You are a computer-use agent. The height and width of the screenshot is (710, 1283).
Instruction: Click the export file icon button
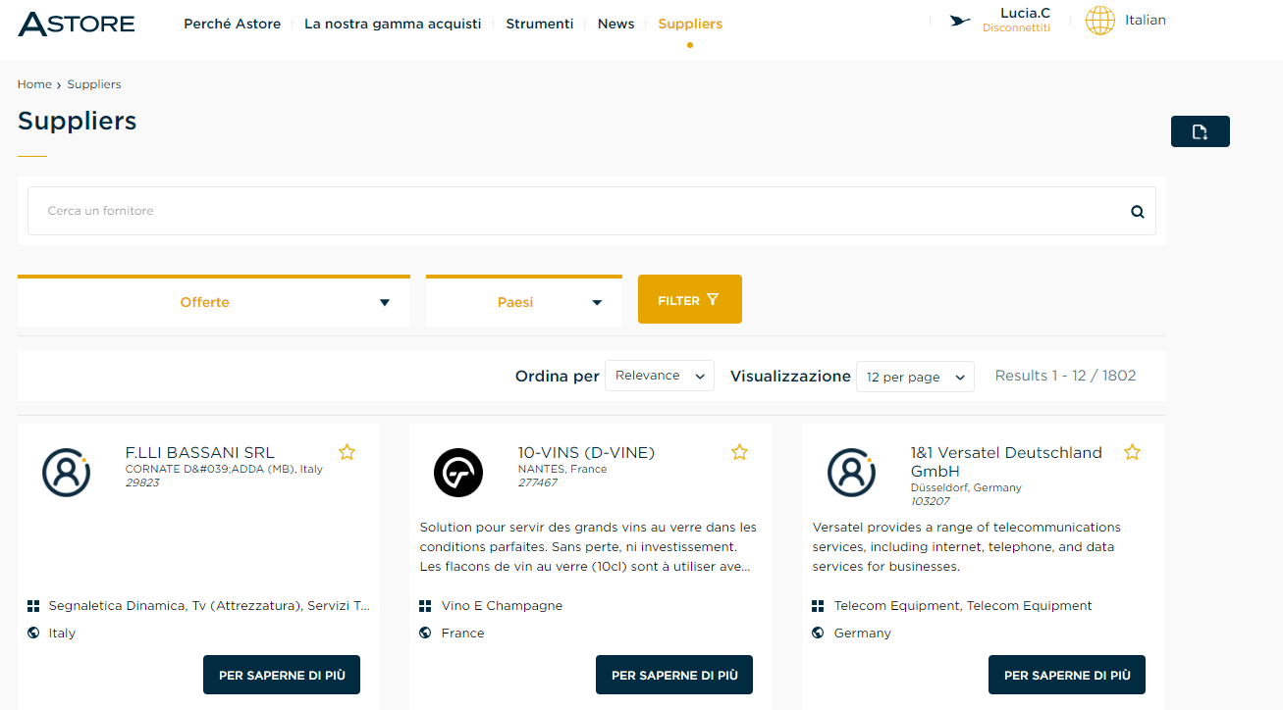(1200, 131)
